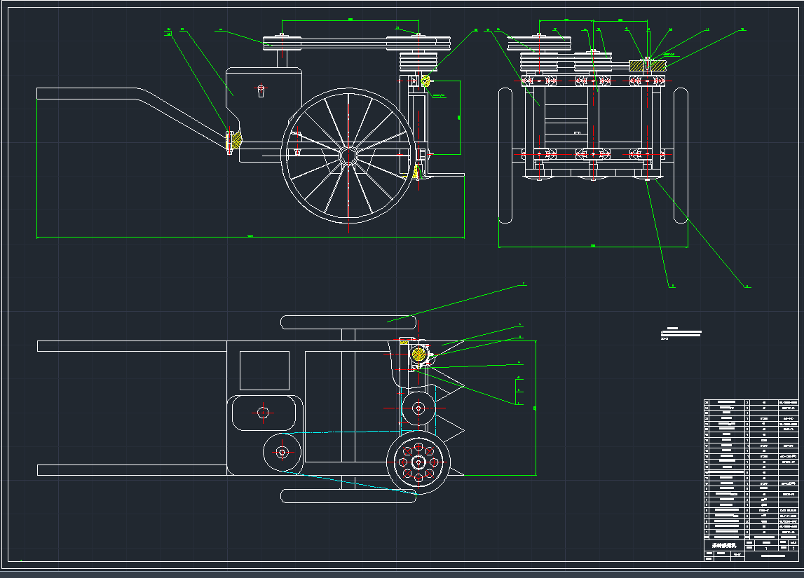This screenshot has width=804, height=578.
Task: Pick the yellow hatched circle in the top view
Action: [x=418, y=354]
